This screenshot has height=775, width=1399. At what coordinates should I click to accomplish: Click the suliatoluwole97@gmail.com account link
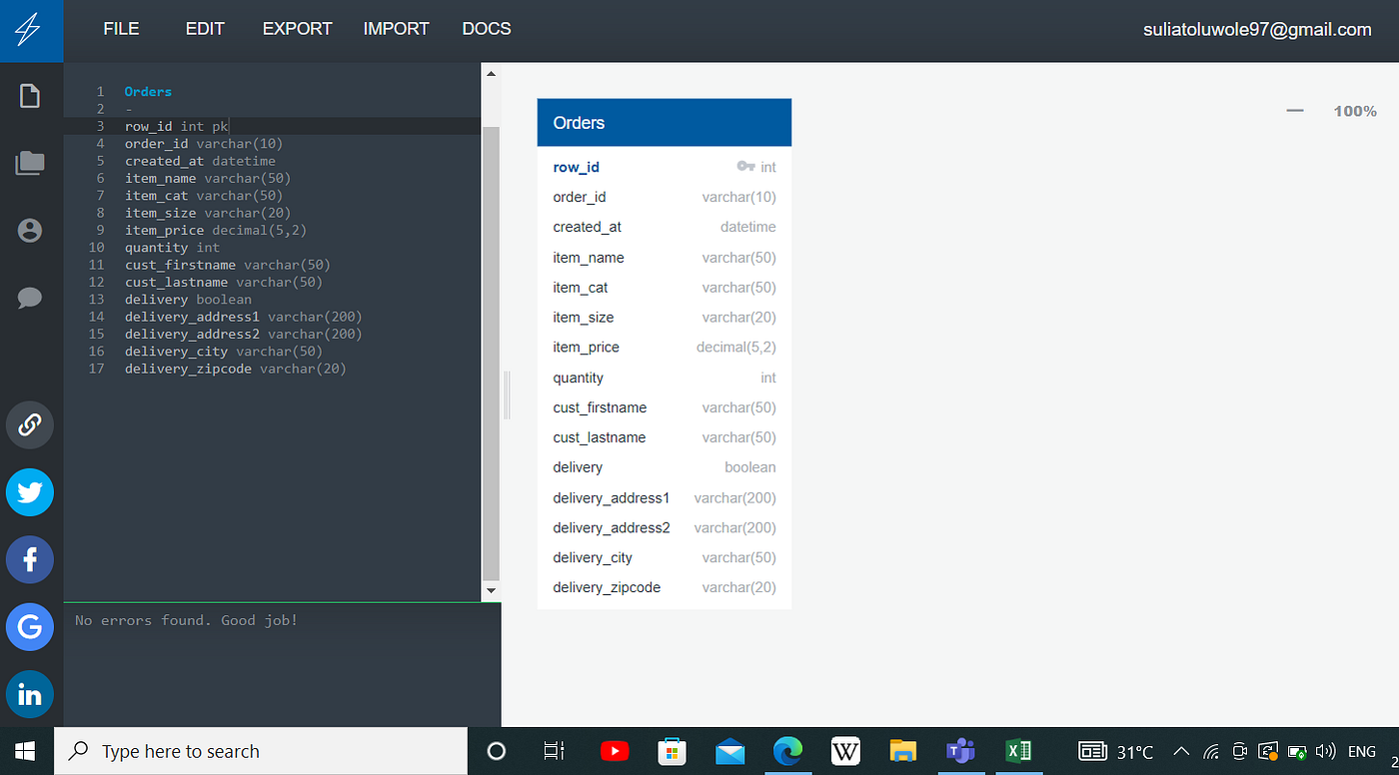click(1257, 30)
